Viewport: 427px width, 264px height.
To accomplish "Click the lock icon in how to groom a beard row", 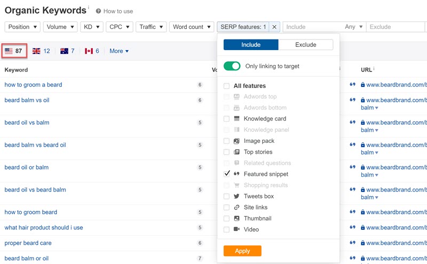I will (x=363, y=85).
